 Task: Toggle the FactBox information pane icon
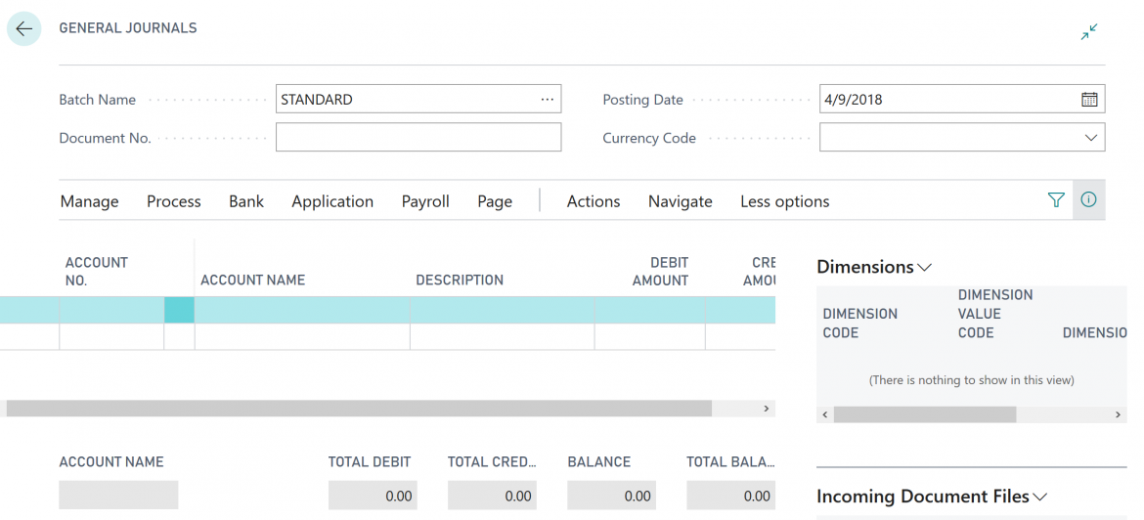click(1088, 200)
